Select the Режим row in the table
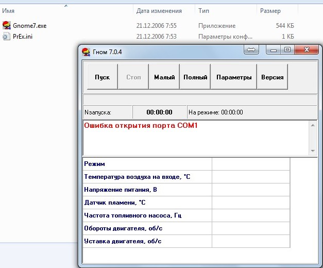 (x=186, y=164)
